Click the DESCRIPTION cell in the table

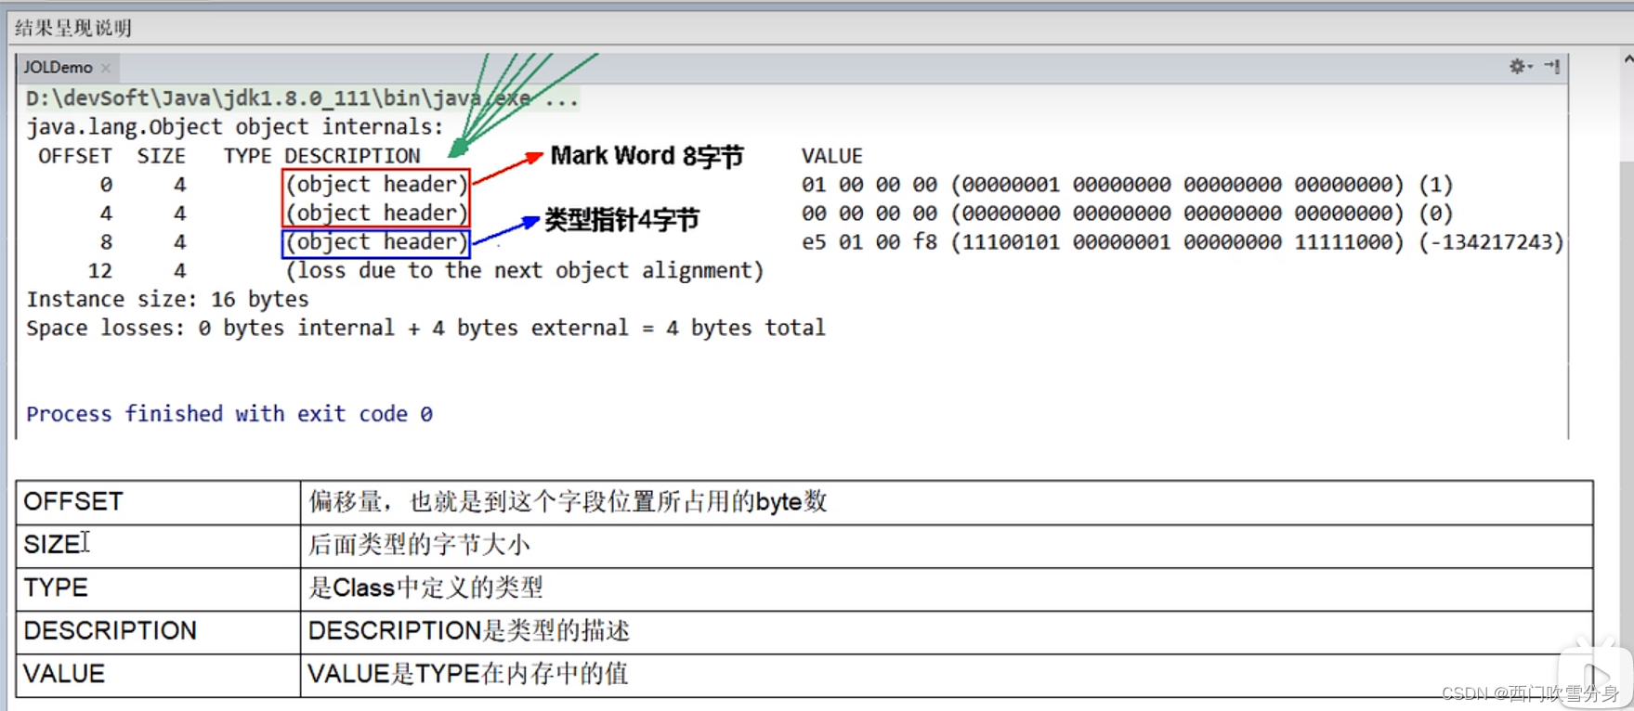pos(158,632)
